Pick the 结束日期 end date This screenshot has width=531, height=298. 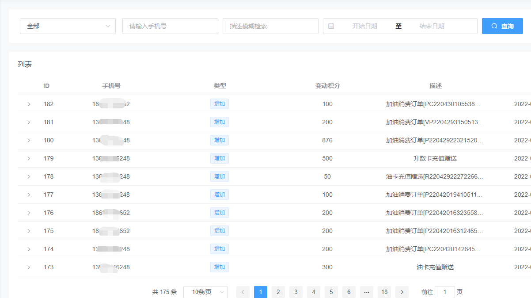point(432,26)
